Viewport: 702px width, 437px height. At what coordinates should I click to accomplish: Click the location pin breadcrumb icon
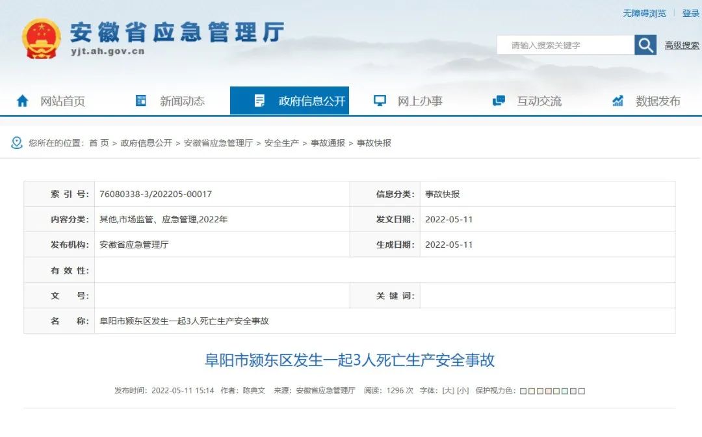click(16, 143)
